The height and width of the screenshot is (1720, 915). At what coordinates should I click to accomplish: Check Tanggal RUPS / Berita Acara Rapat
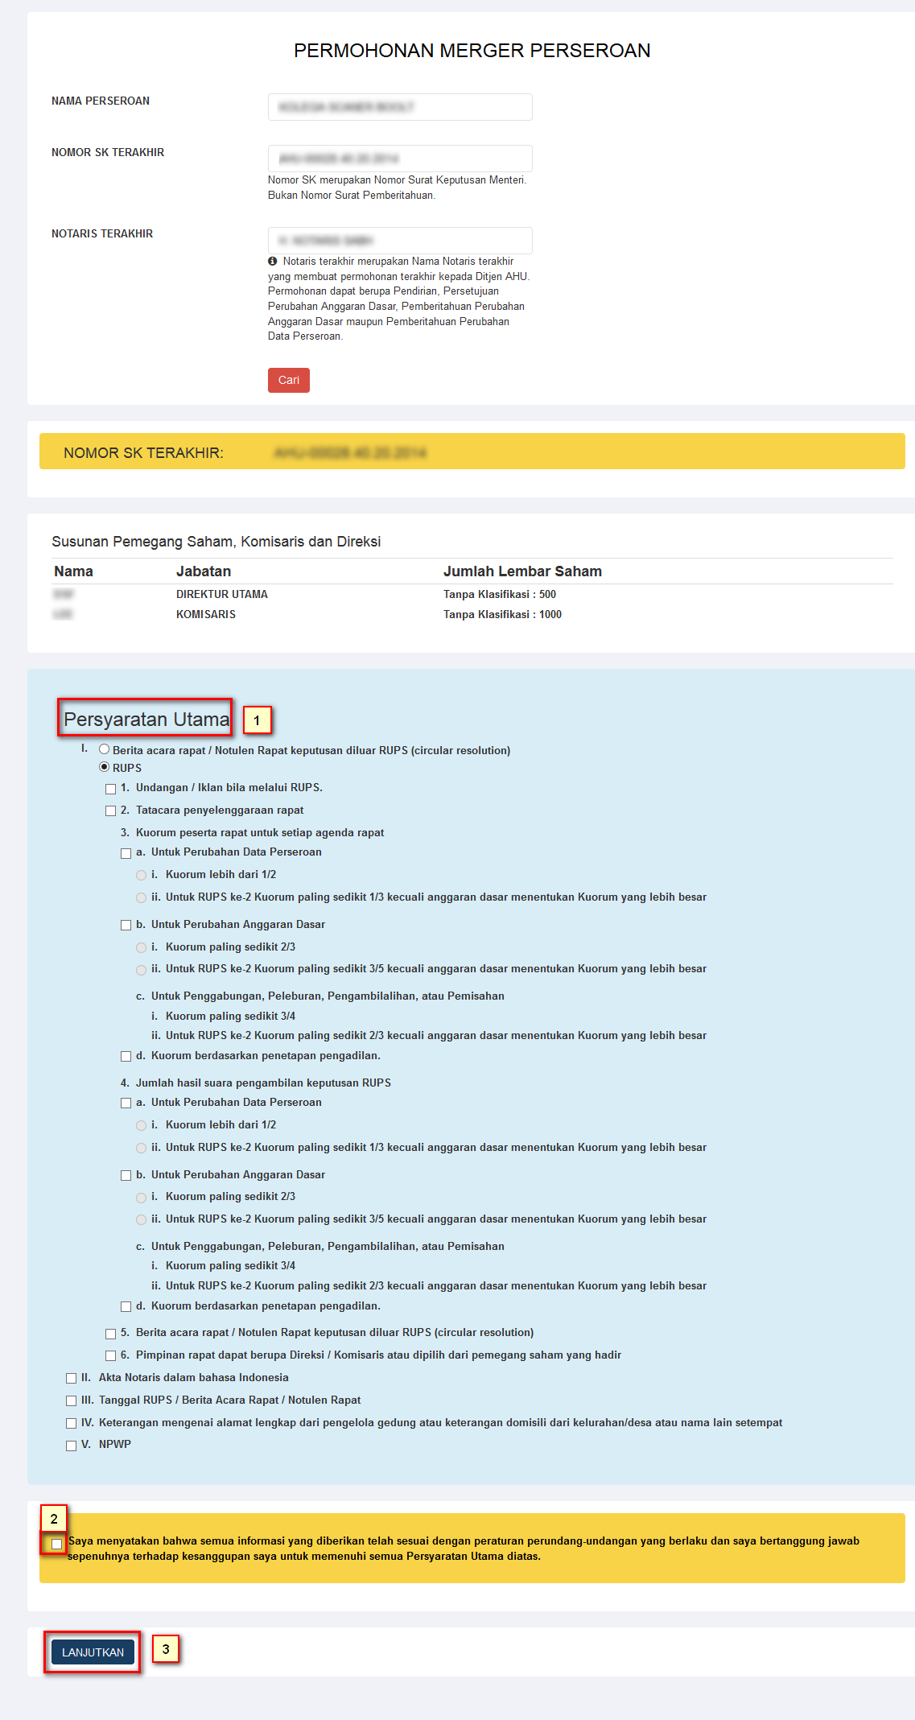click(72, 1401)
